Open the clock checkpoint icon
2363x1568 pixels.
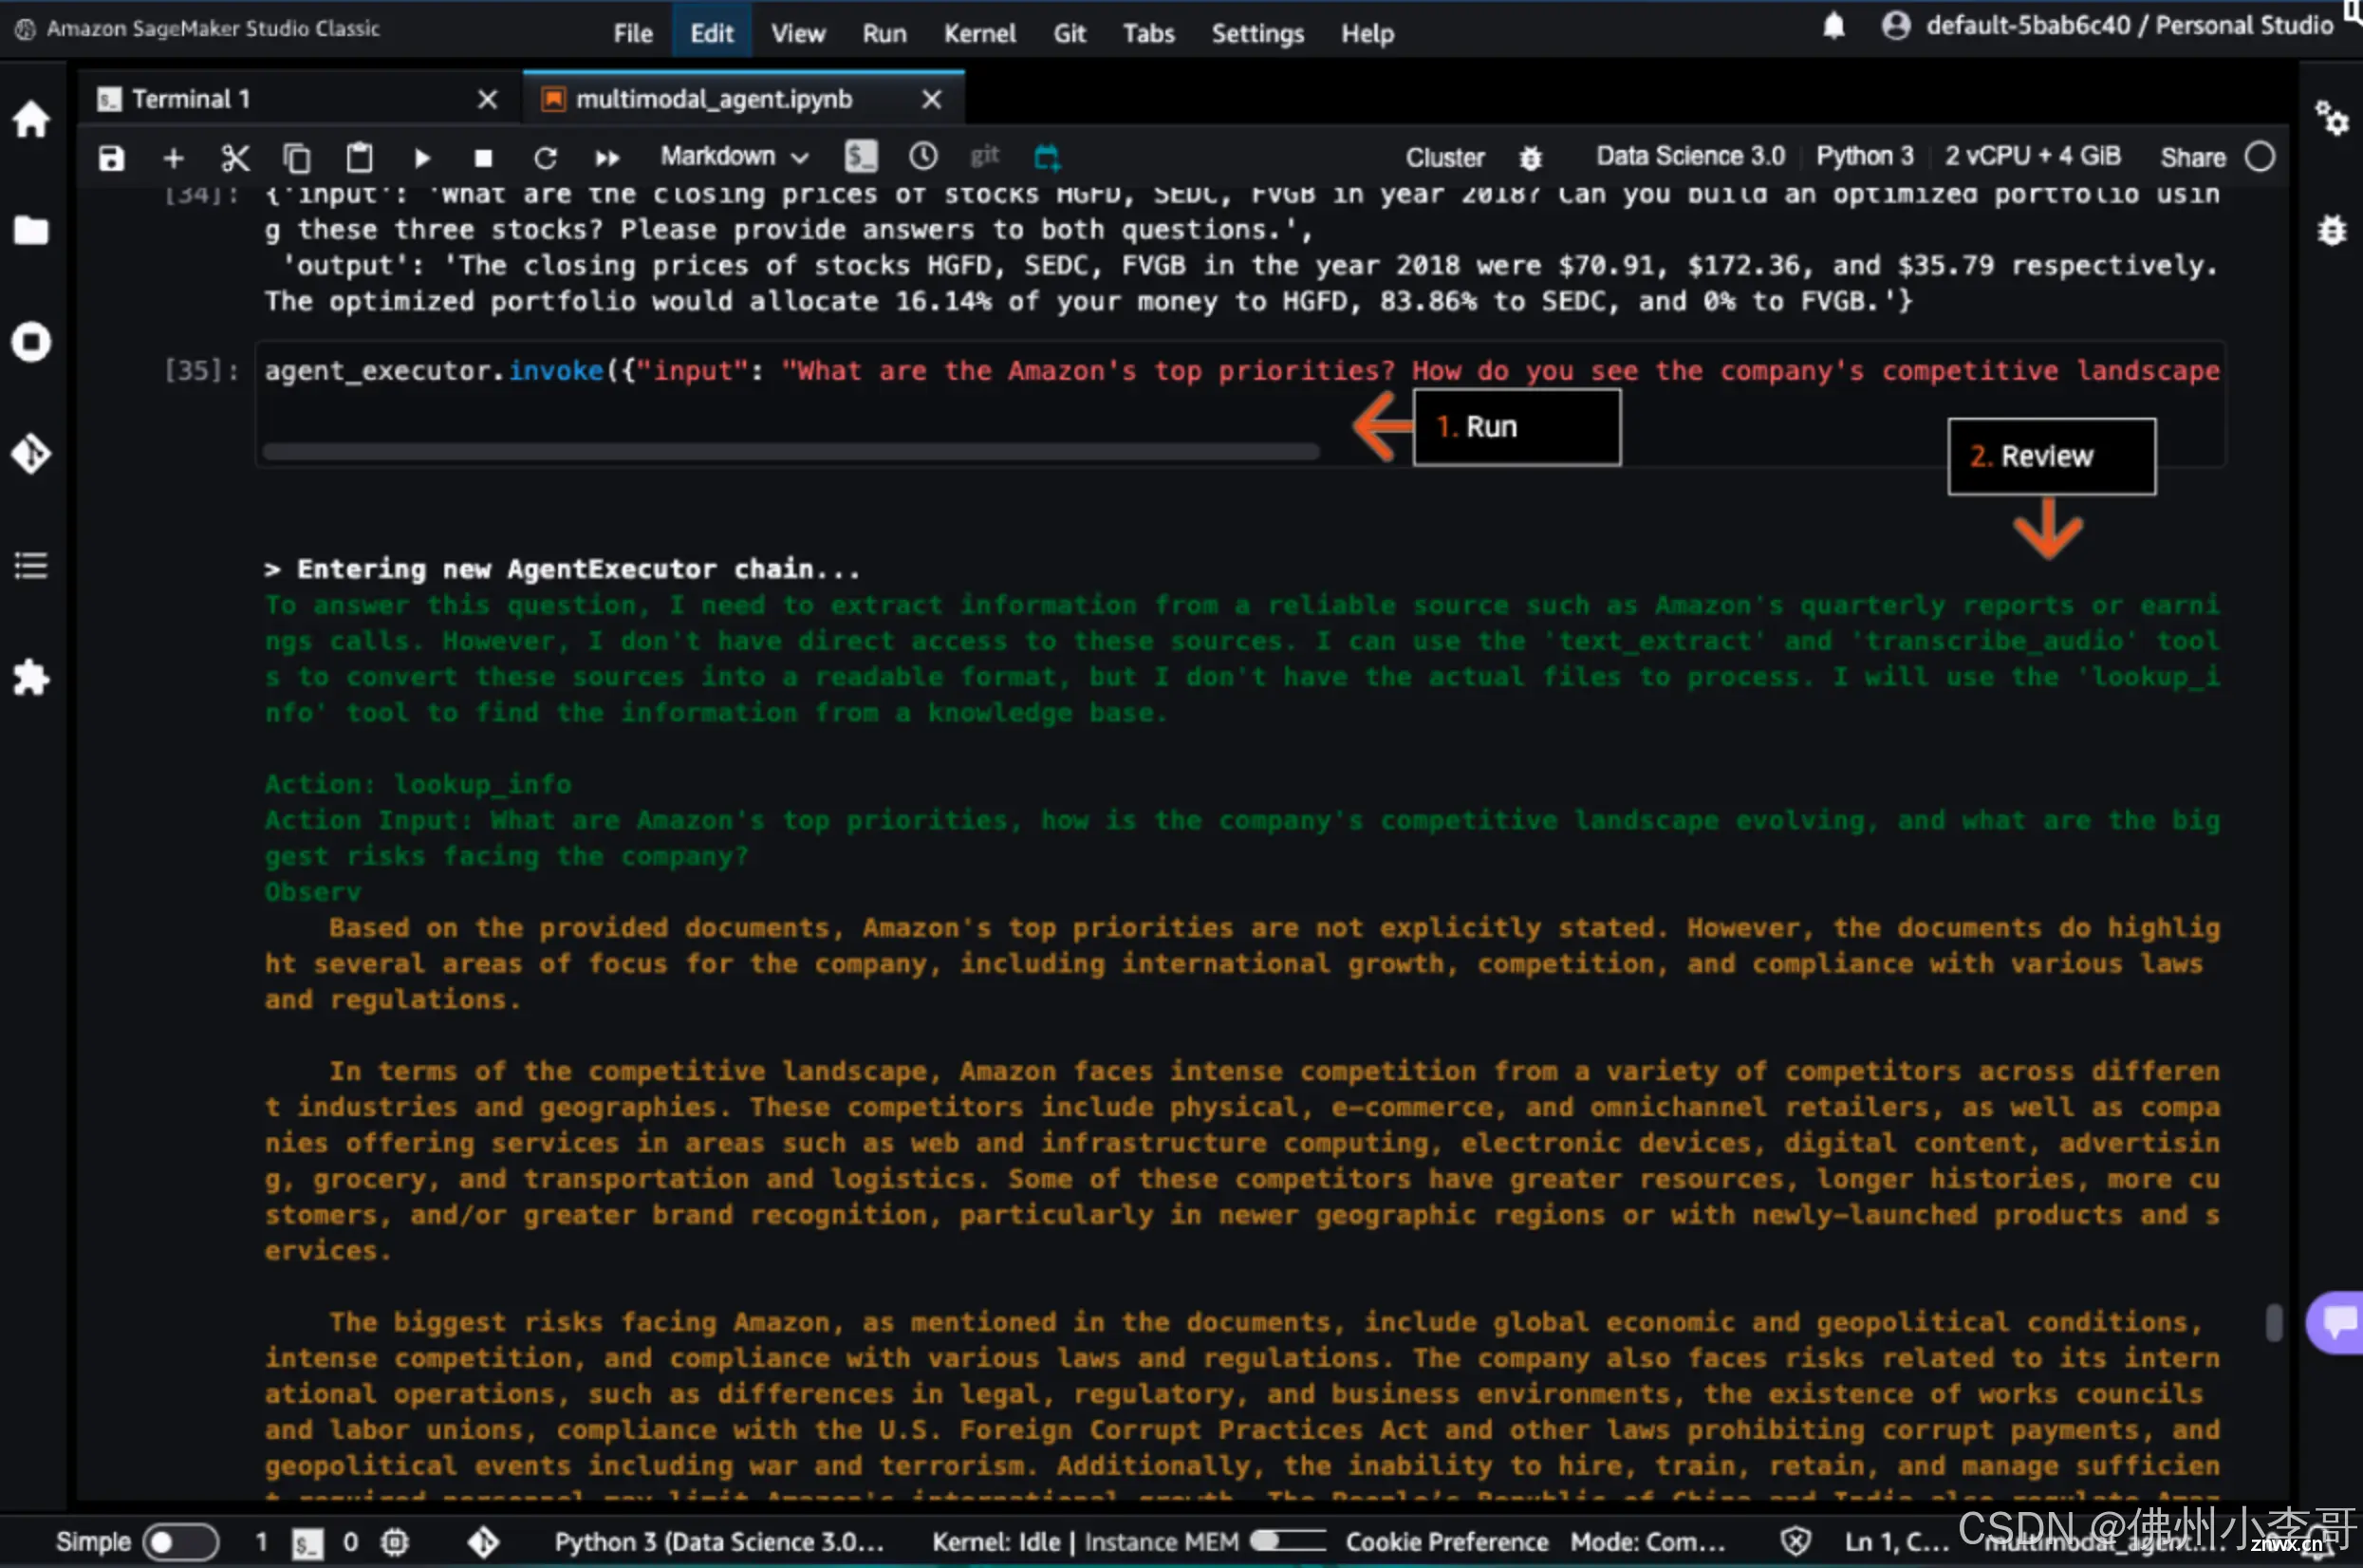922,156
